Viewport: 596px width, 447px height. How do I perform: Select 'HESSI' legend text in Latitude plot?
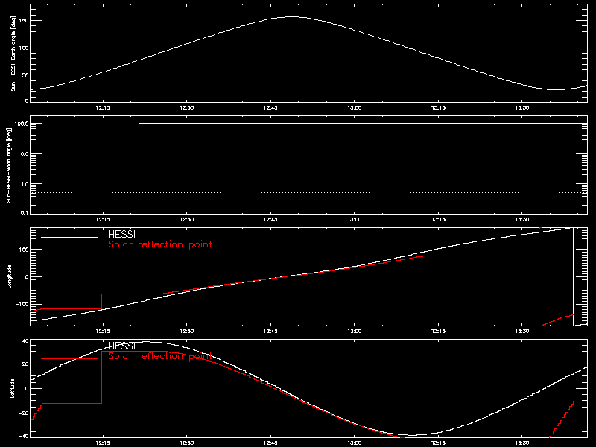tap(121, 346)
